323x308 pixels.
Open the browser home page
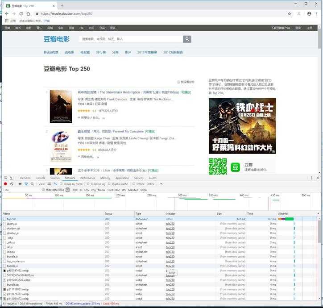pyautogui.click(x=28, y=14)
